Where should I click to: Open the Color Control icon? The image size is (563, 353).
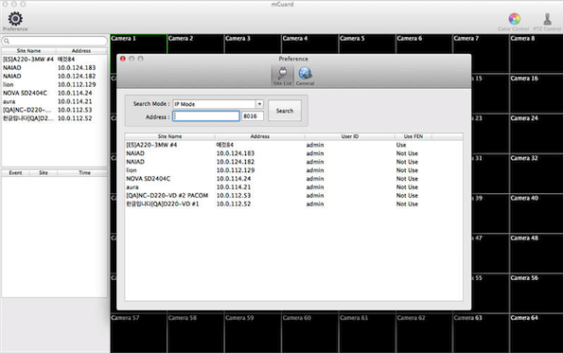click(514, 19)
